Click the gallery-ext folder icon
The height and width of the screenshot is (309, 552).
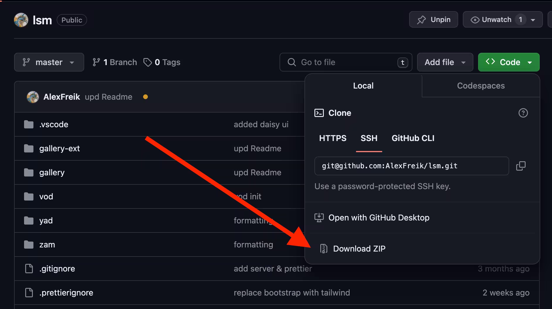(29, 148)
